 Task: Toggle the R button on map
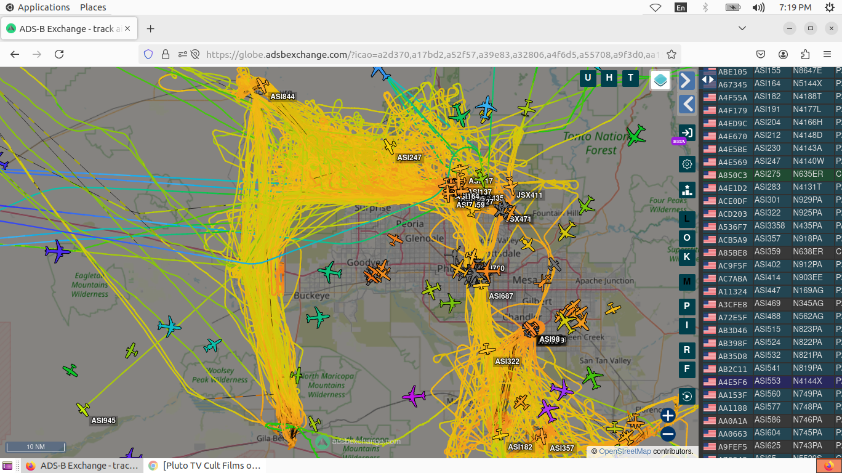pos(687,350)
